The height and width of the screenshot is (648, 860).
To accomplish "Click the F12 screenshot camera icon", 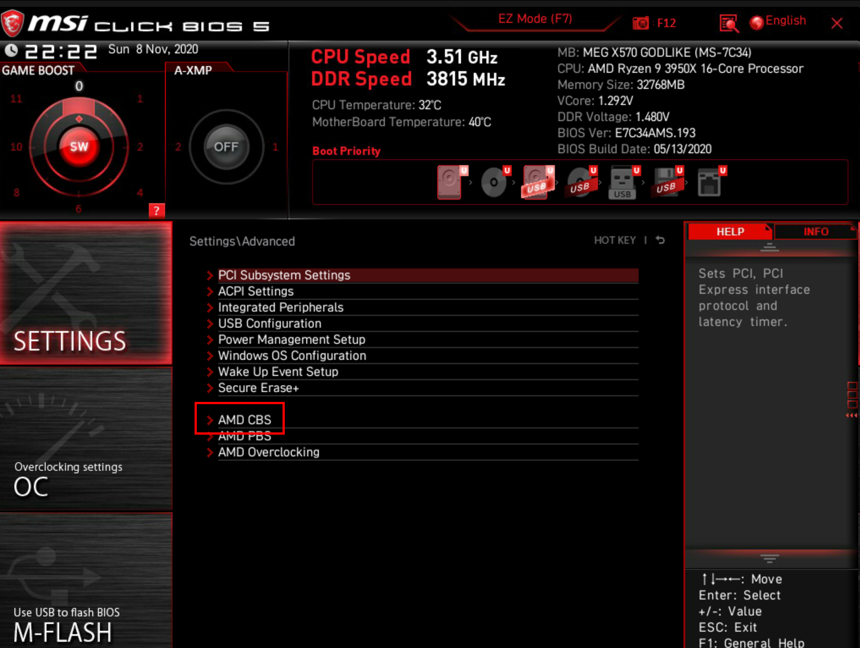I will pyautogui.click(x=641, y=23).
